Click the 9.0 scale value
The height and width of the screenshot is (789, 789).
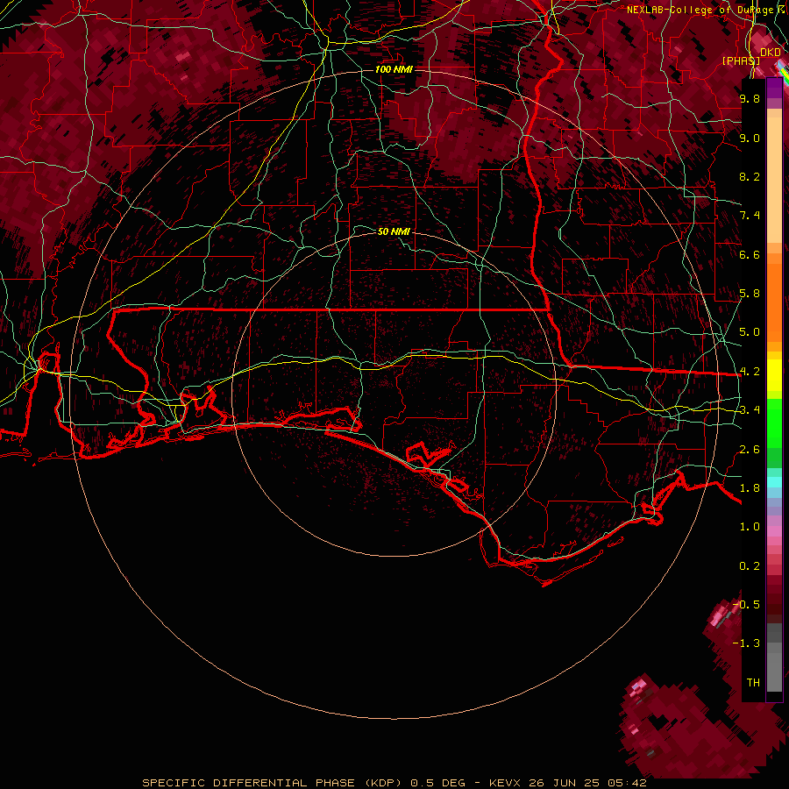point(750,138)
